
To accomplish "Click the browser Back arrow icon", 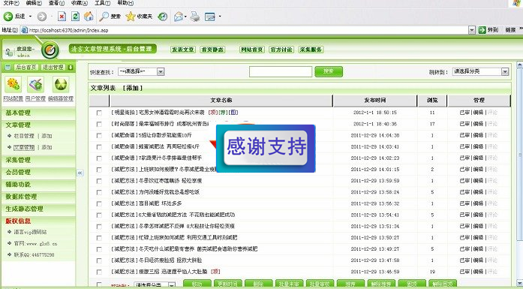I will [8, 16].
